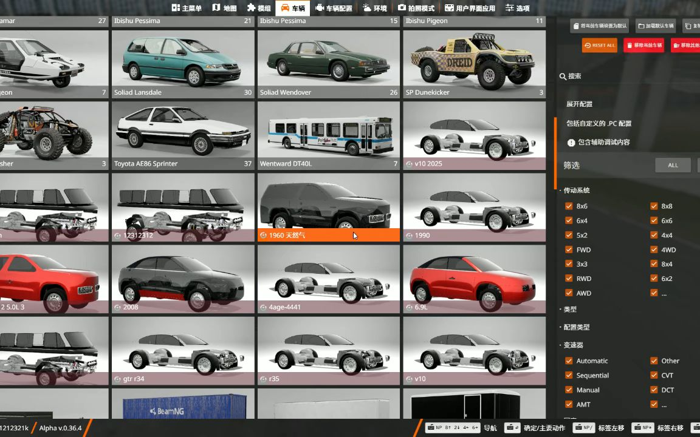Select the highlighted 1960 天然气 card
Image resolution: width=700 pixels, height=437 pixels.
click(329, 208)
